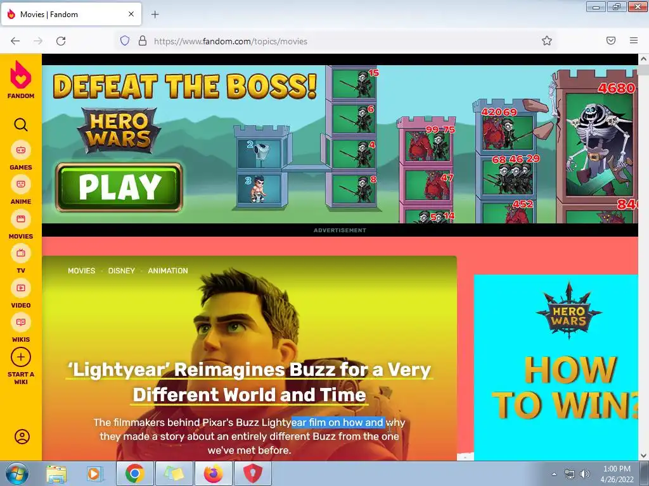Viewport: 649px width, 486px height.
Task: Bookmark this page with the star icon
Action: 547,40
